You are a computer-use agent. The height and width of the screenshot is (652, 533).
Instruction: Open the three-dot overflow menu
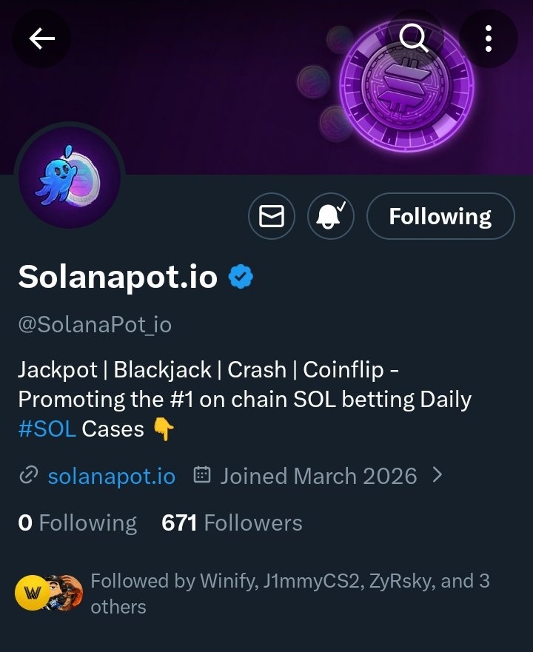(x=489, y=38)
